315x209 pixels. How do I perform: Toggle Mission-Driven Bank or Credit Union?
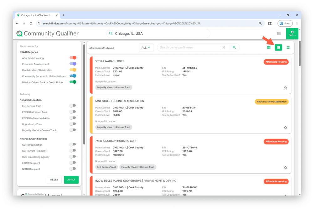click(x=73, y=82)
